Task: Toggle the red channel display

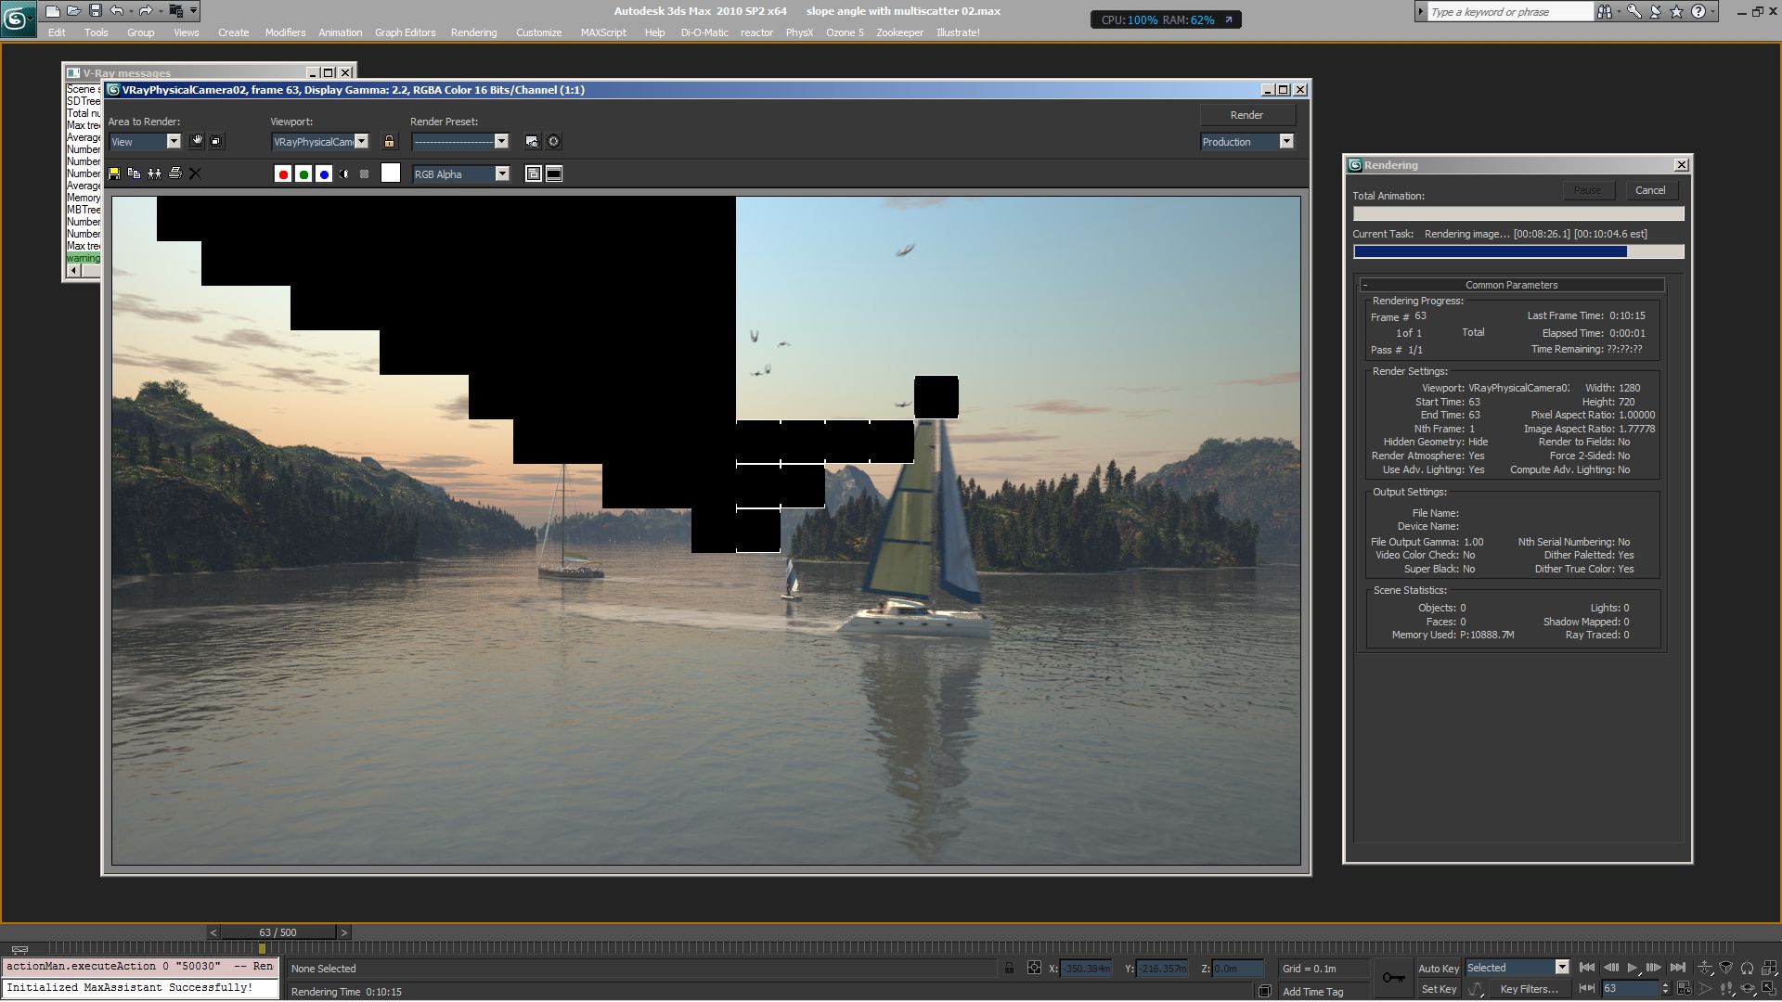Action: (283, 174)
